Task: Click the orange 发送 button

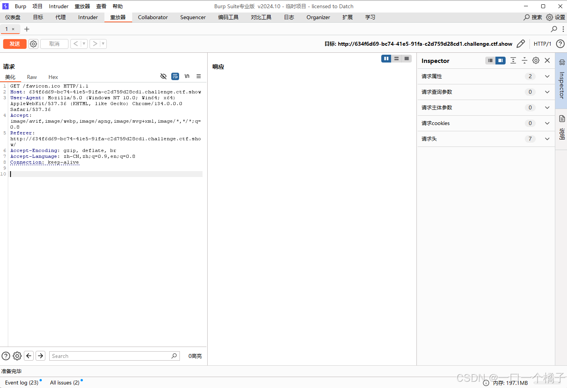Action: (15, 44)
